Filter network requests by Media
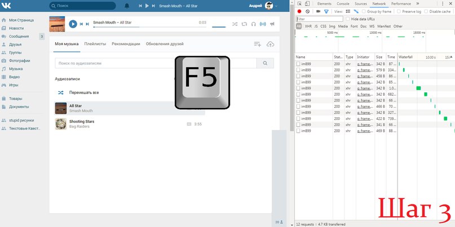 343,26
